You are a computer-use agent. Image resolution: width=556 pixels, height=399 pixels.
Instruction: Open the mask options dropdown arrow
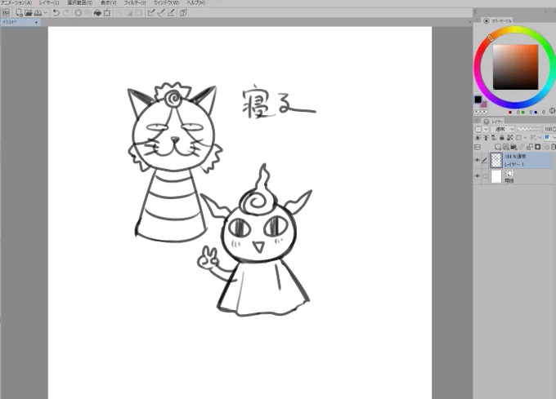(525, 138)
